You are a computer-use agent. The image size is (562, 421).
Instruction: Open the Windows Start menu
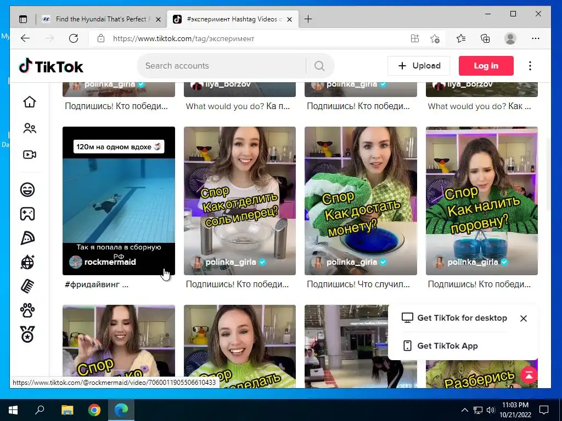pyautogui.click(x=13, y=410)
